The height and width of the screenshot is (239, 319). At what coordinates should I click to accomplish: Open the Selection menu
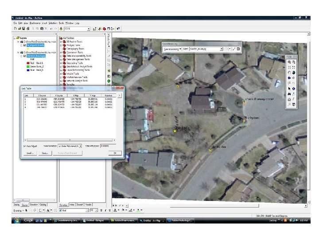[53, 23]
